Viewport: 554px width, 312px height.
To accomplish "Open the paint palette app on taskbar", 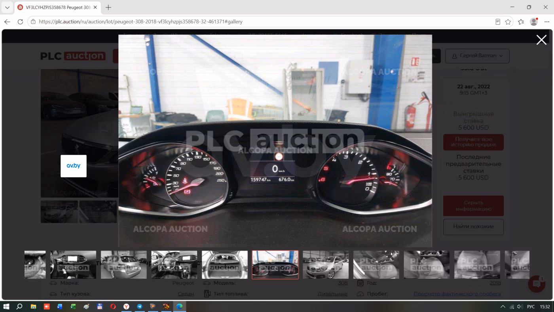I will (x=86, y=306).
